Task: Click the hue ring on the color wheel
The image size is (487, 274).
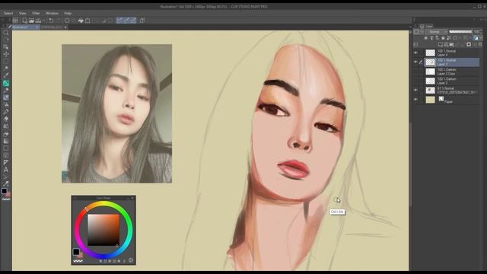Action: (x=103, y=204)
